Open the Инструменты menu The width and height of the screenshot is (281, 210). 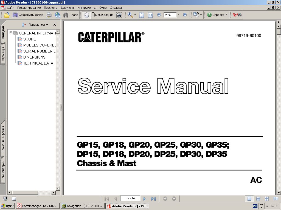87,8
